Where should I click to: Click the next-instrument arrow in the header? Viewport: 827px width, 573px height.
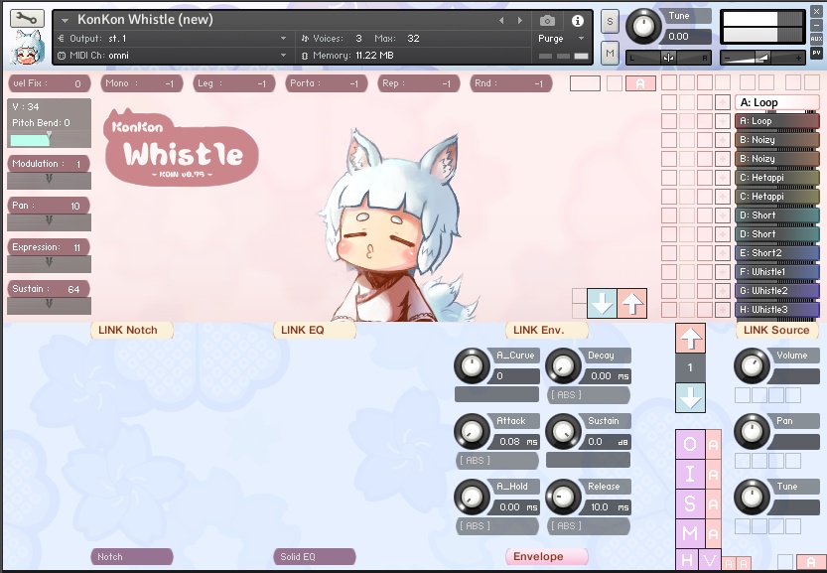(x=518, y=19)
